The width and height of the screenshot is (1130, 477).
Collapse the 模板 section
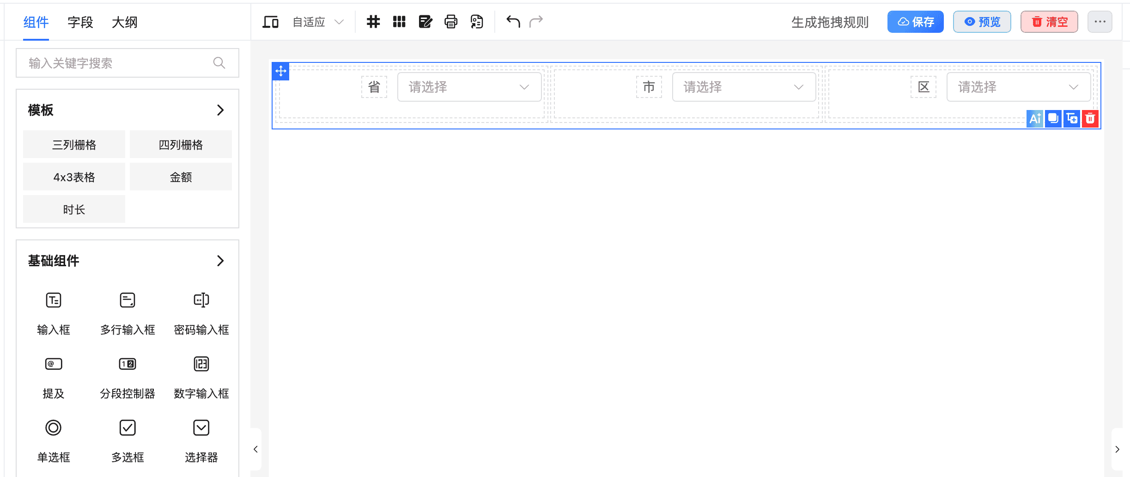pos(220,110)
